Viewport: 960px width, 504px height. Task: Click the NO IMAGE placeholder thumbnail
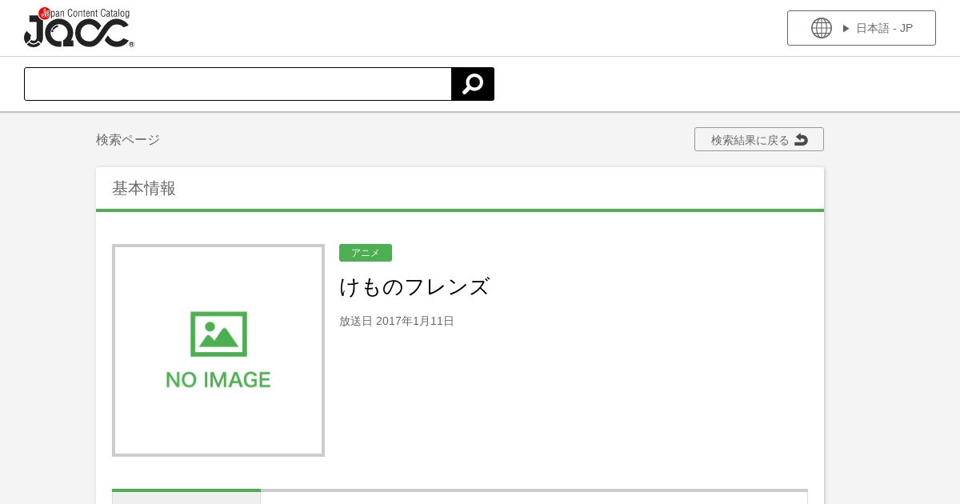(218, 350)
